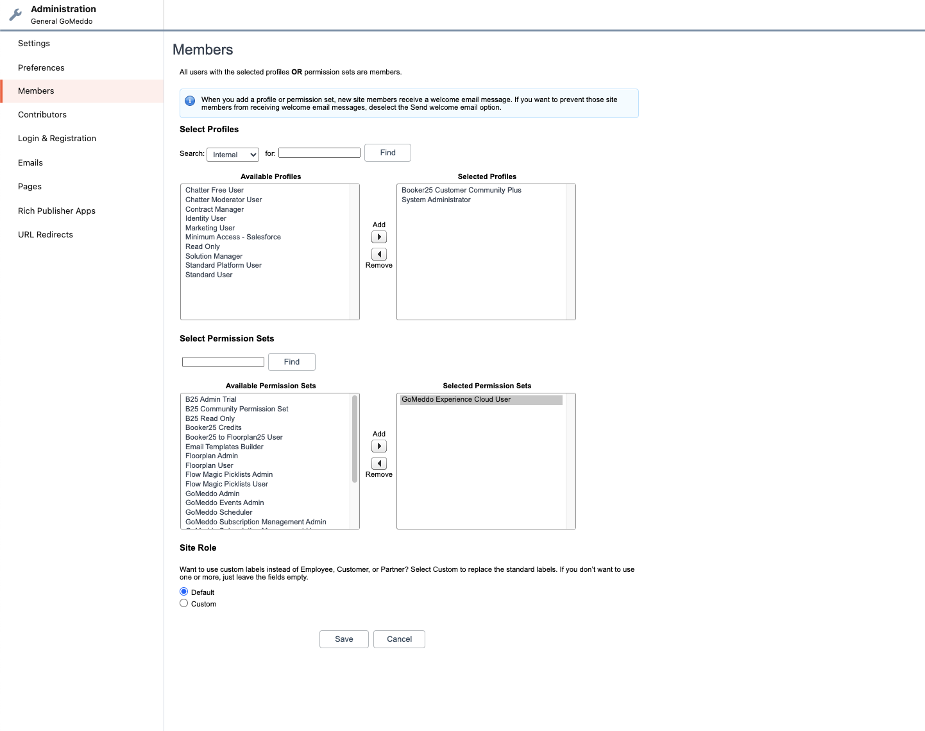Click the Cancel button
The width and height of the screenshot is (925, 731).
[x=399, y=639]
